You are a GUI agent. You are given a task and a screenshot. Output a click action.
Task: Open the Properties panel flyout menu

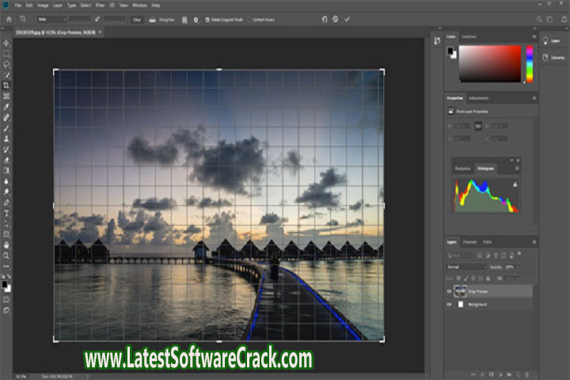click(534, 98)
